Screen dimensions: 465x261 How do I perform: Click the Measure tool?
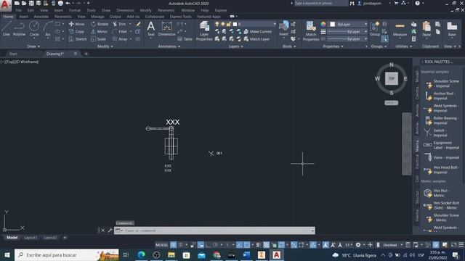(x=400, y=29)
